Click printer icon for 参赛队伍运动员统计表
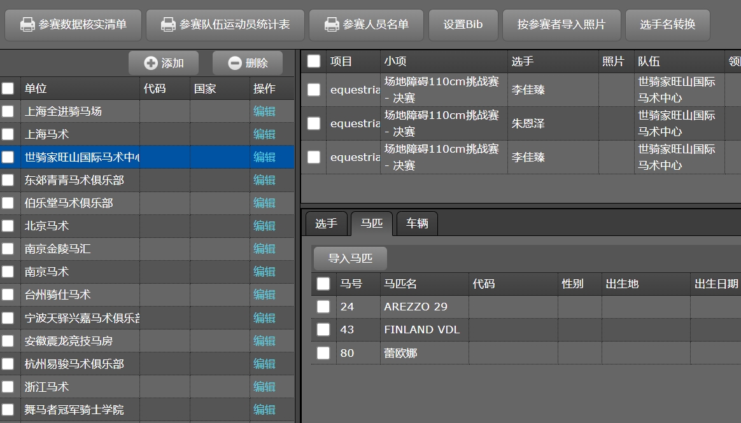This screenshot has width=741, height=423. coord(168,25)
